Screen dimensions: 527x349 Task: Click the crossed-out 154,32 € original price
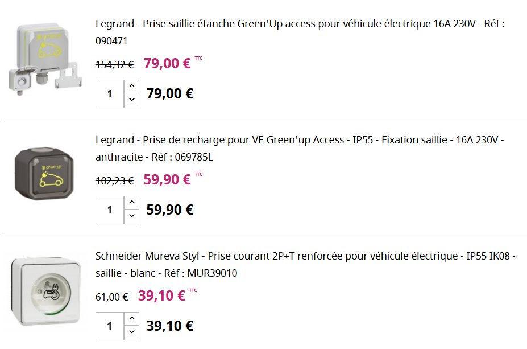click(114, 65)
